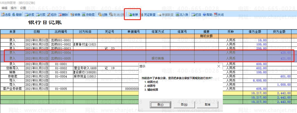Add a payment with 付款
This screenshot has height=113, width=297.
click(40, 15)
